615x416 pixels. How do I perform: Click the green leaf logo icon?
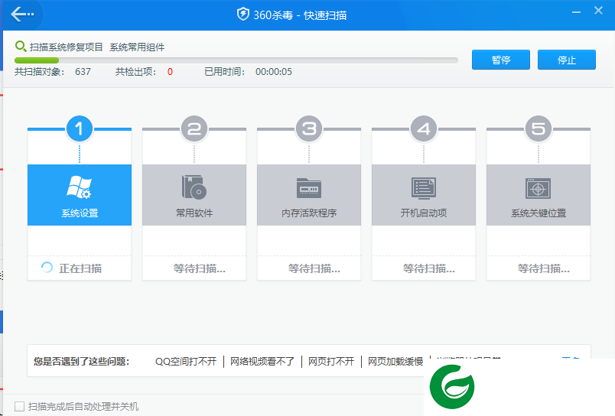pos(452,387)
